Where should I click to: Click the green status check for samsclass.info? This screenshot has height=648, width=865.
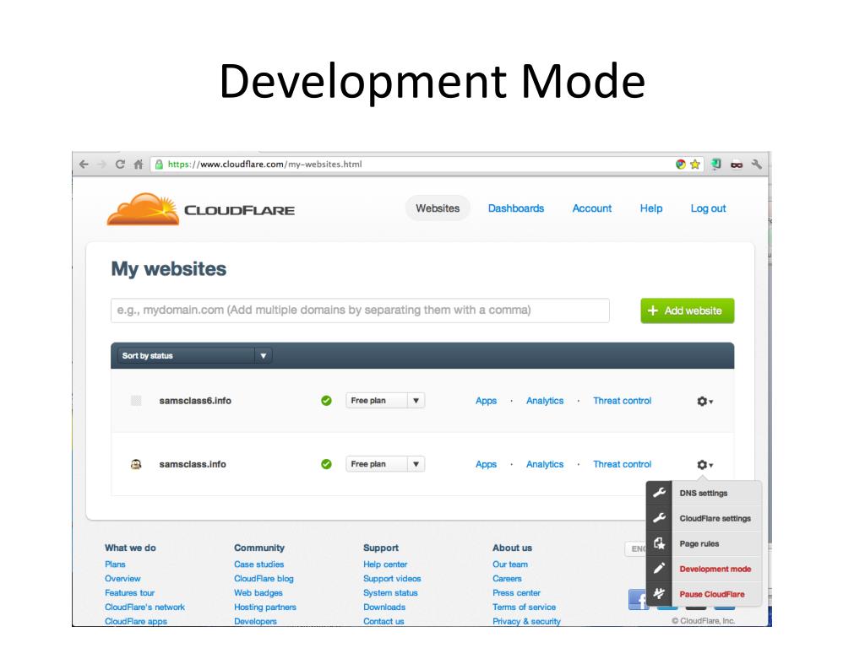tap(326, 464)
